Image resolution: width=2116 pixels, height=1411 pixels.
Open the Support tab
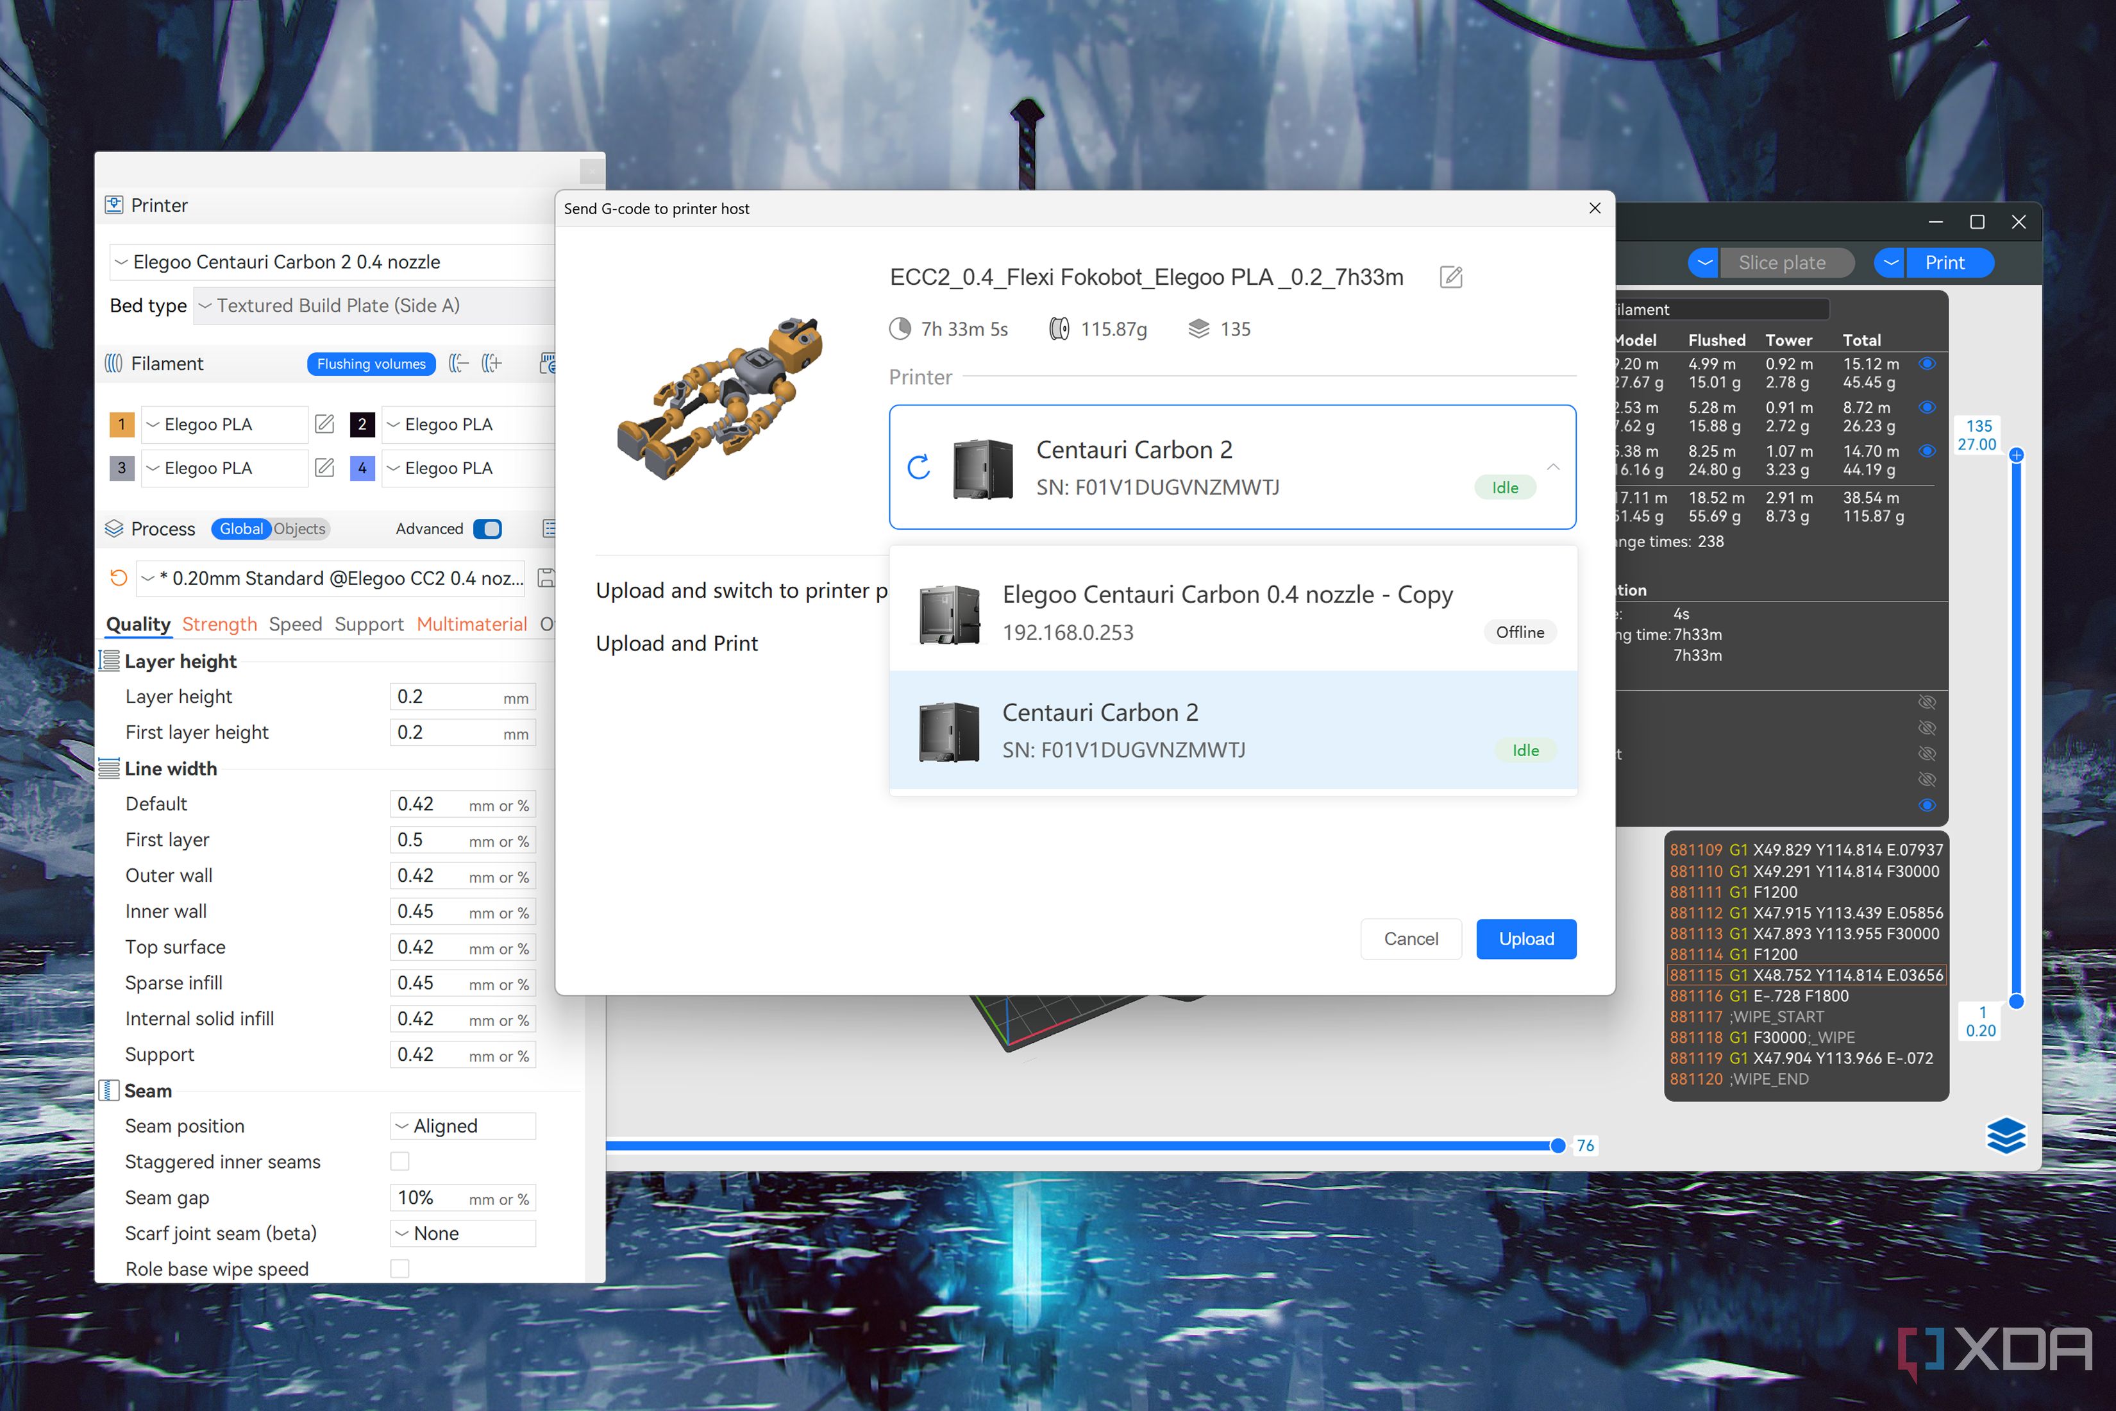coord(369,623)
